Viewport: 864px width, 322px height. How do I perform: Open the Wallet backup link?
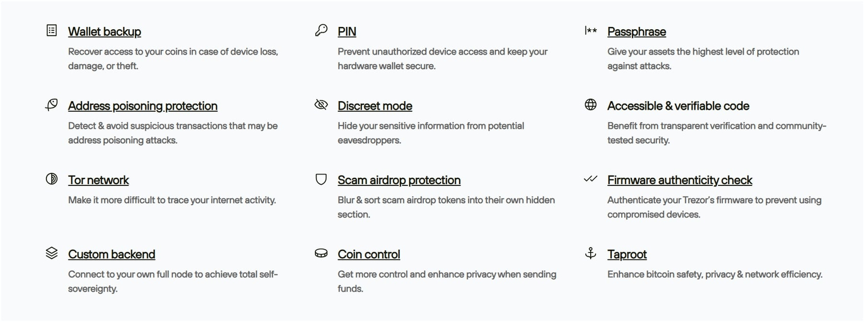coord(104,32)
